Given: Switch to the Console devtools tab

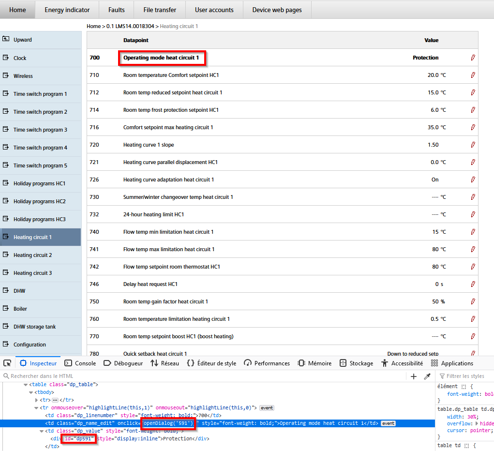Looking at the screenshot, I should click(x=80, y=363).
